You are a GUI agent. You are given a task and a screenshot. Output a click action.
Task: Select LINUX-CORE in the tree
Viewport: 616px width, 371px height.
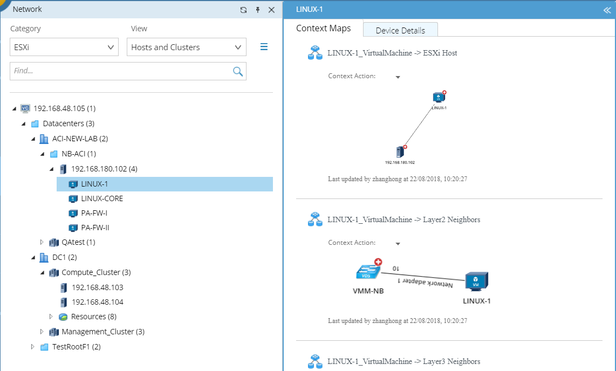pyautogui.click(x=102, y=198)
